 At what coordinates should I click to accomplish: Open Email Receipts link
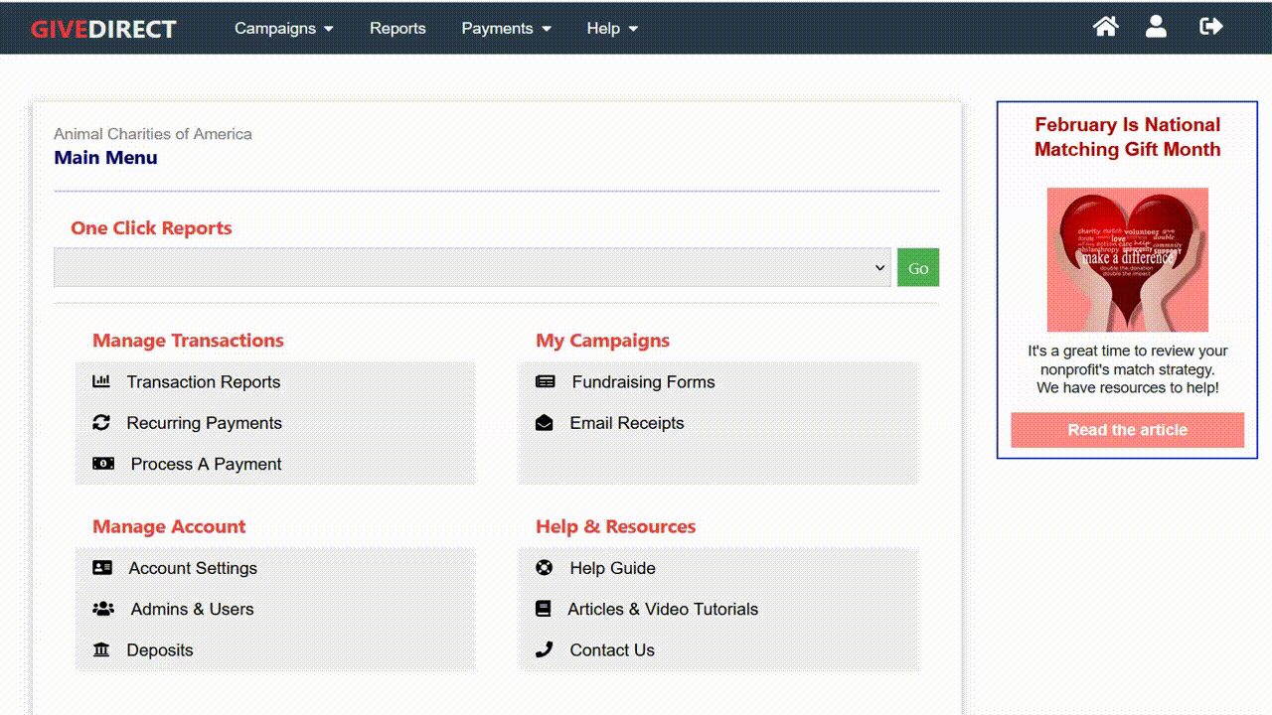coord(627,423)
